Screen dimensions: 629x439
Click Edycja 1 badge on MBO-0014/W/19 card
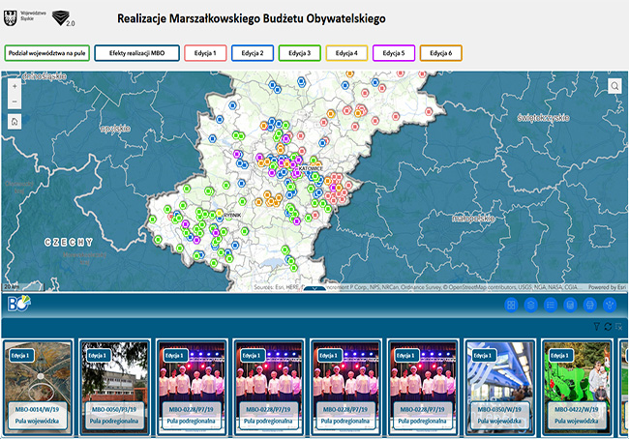[21, 356]
